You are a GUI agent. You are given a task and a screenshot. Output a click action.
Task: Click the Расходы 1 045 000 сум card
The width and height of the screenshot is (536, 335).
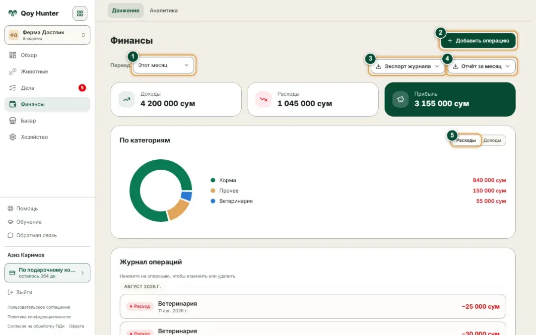tap(313, 99)
